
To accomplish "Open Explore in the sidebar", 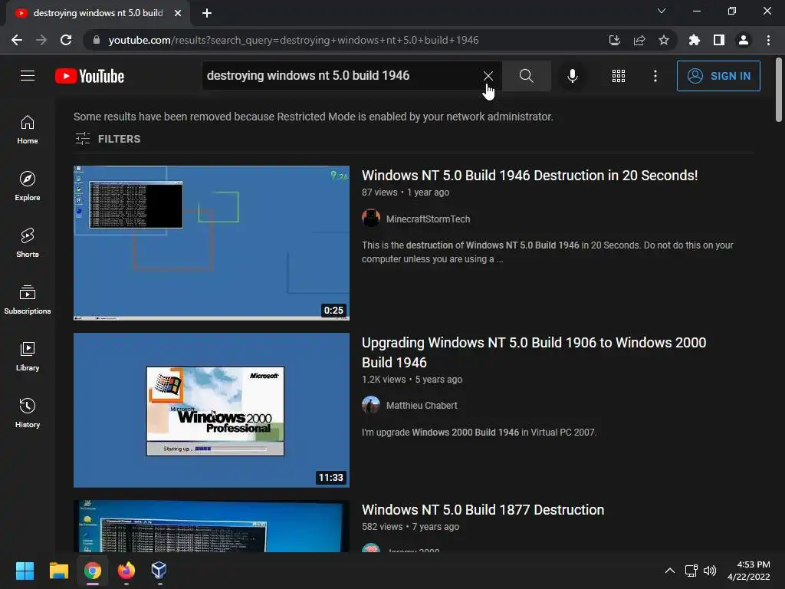I will point(28,186).
